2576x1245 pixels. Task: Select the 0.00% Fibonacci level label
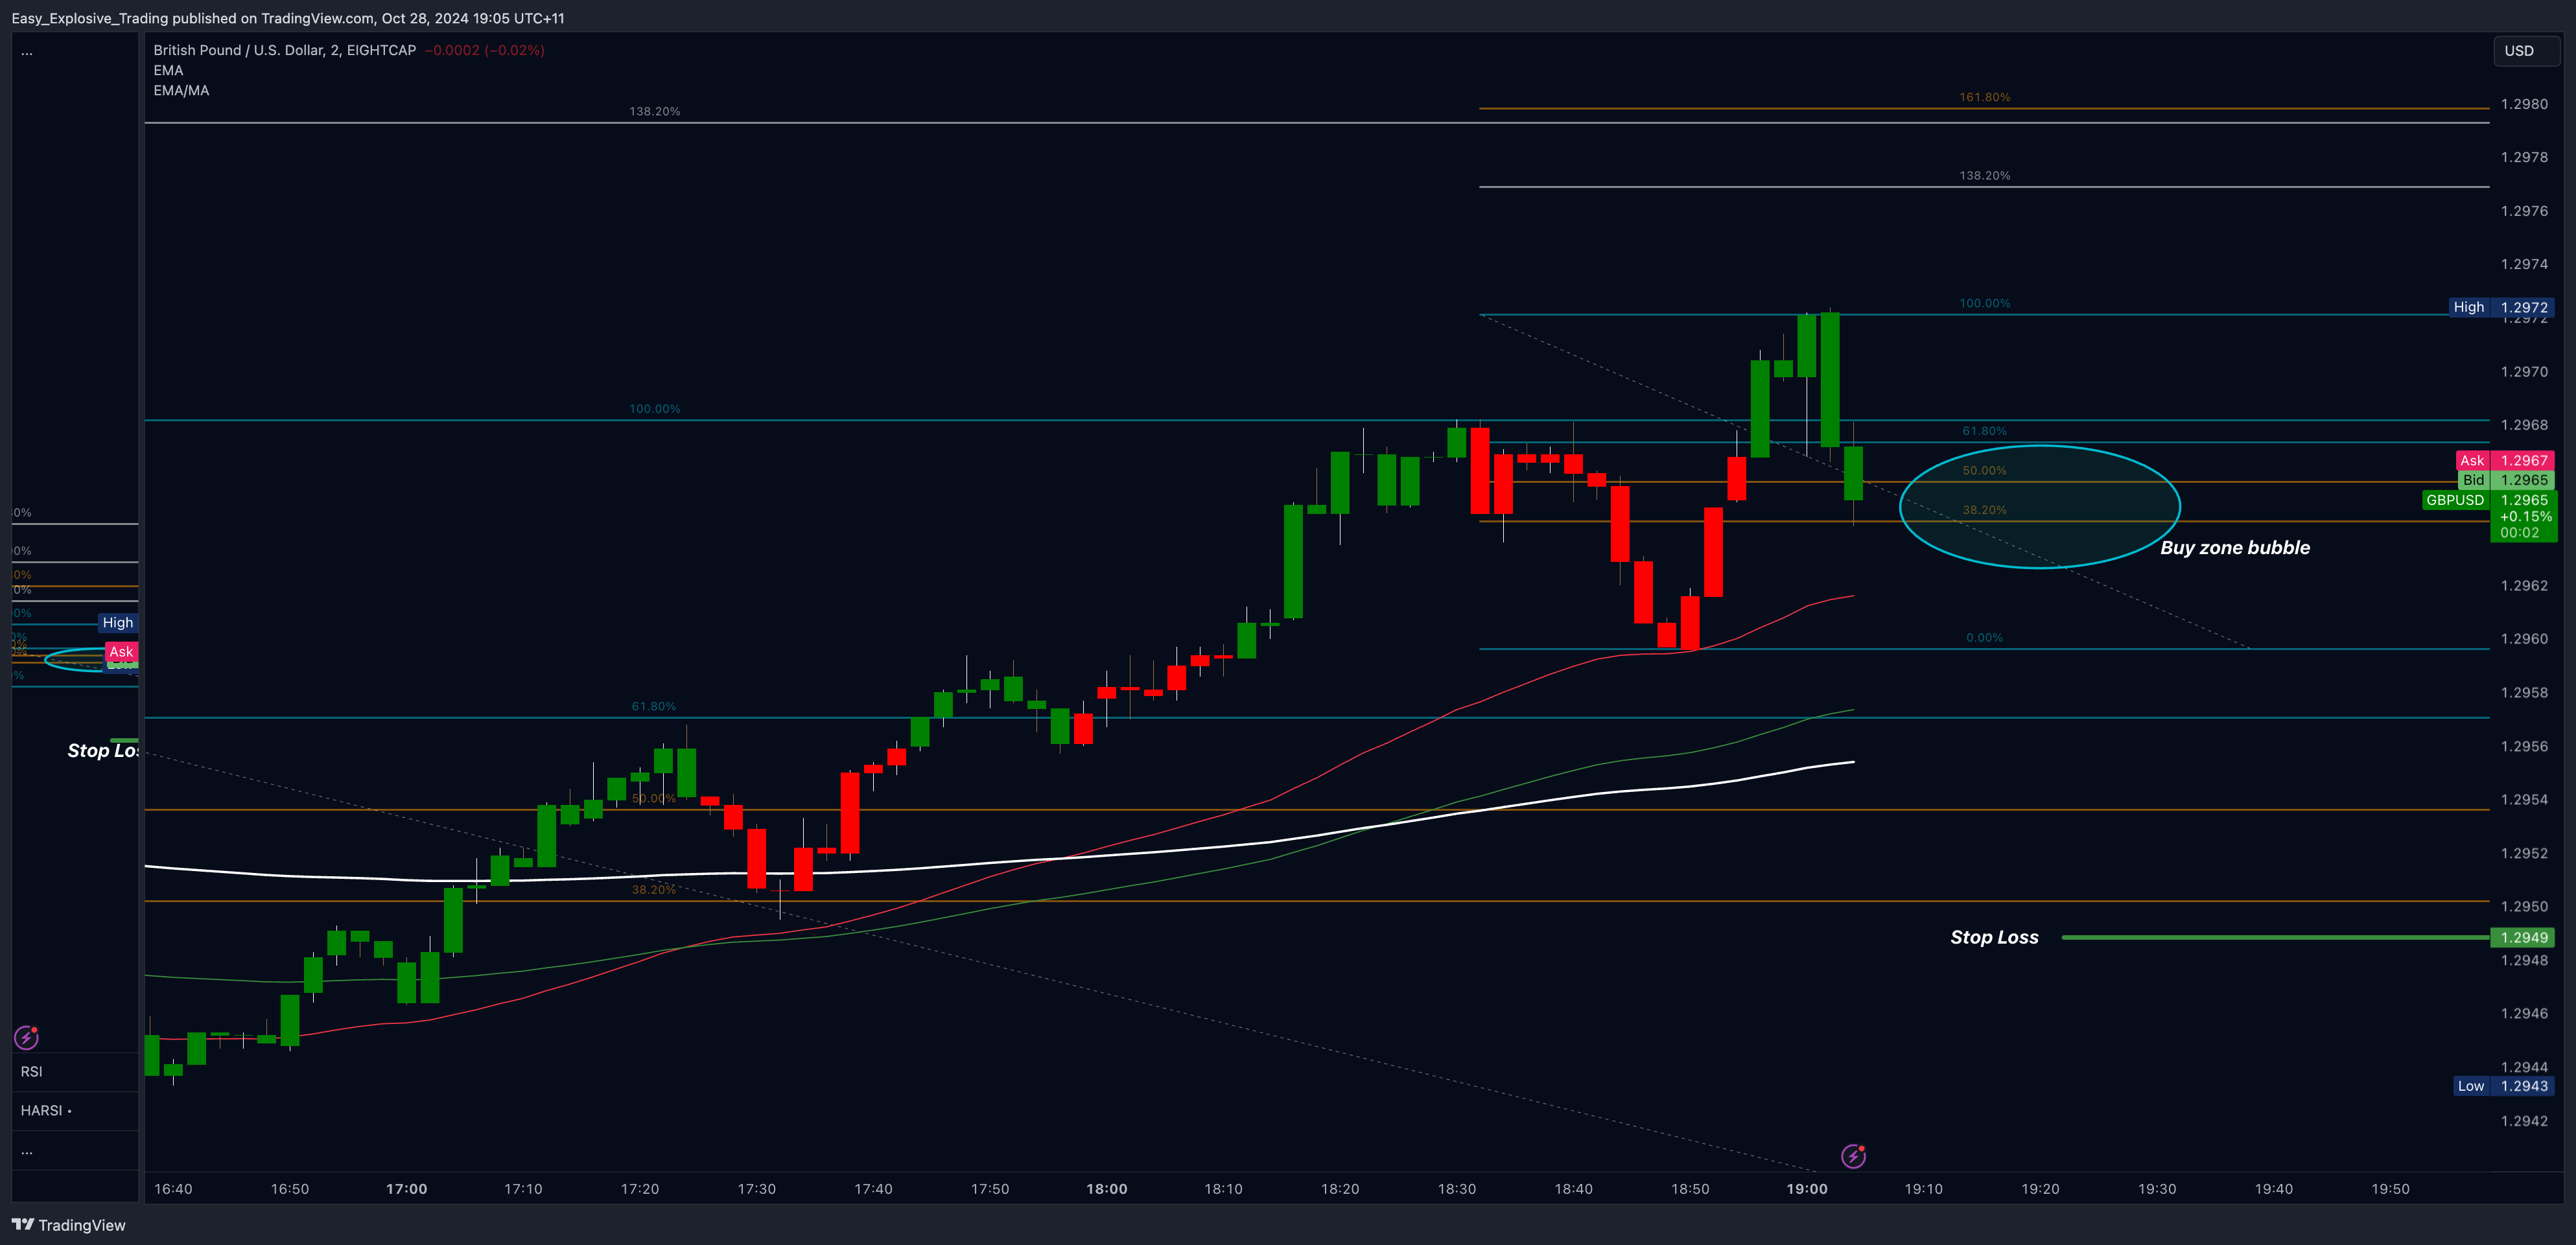coord(1984,638)
